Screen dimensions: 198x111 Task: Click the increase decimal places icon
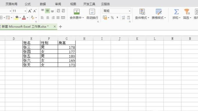123,17
